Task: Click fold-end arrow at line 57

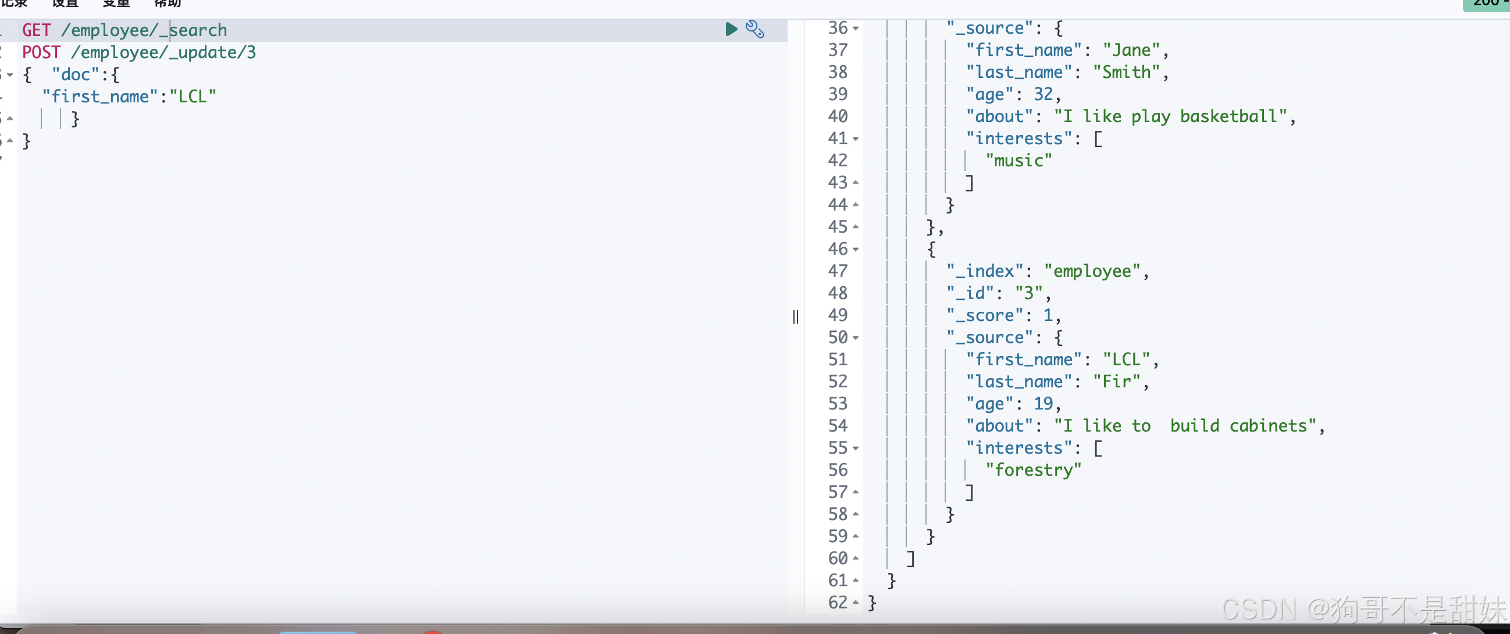Action: tap(856, 492)
